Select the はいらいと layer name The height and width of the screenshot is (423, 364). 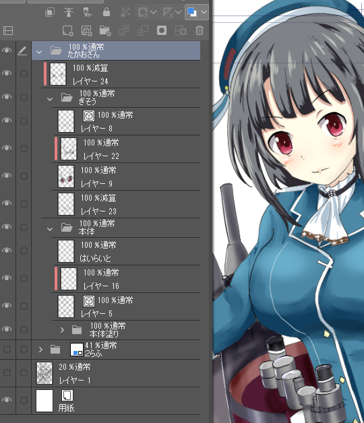pos(95,259)
